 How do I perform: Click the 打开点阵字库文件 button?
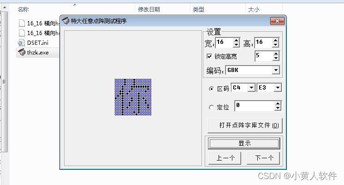(245, 125)
